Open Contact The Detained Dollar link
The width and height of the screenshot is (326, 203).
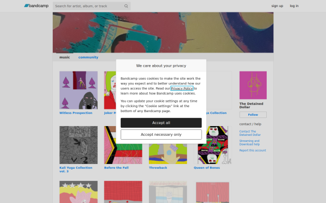(250, 133)
